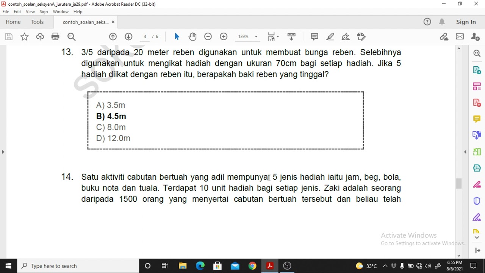The width and height of the screenshot is (485, 273).
Task: Click the taskbar search box
Action: pyautogui.click(x=78, y=266)
